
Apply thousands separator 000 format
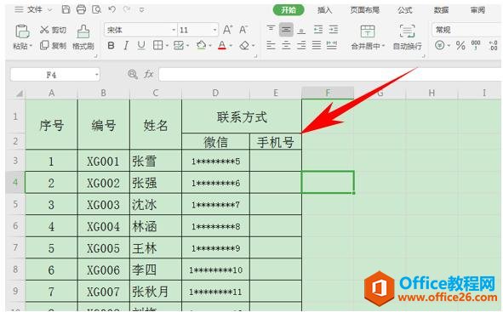[476, 45]
